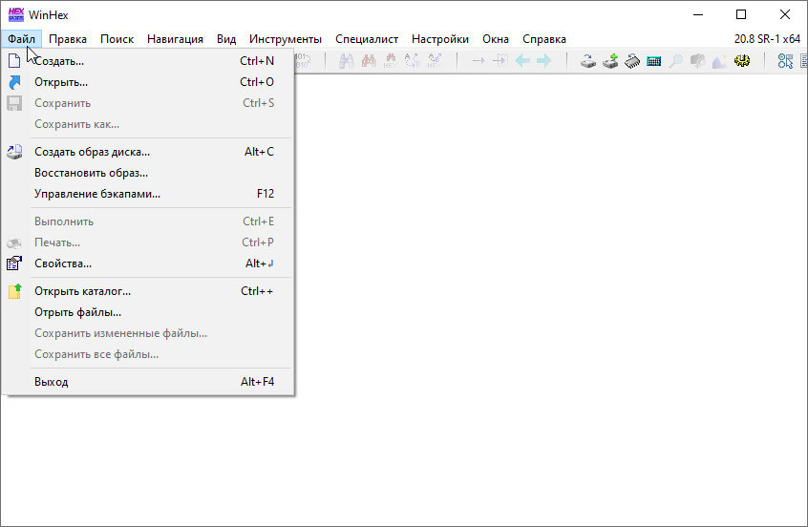Viewport: 808px width, 527px height.
Task: Open Управление бэкапами... from the menu
Action: pos(148,194)
